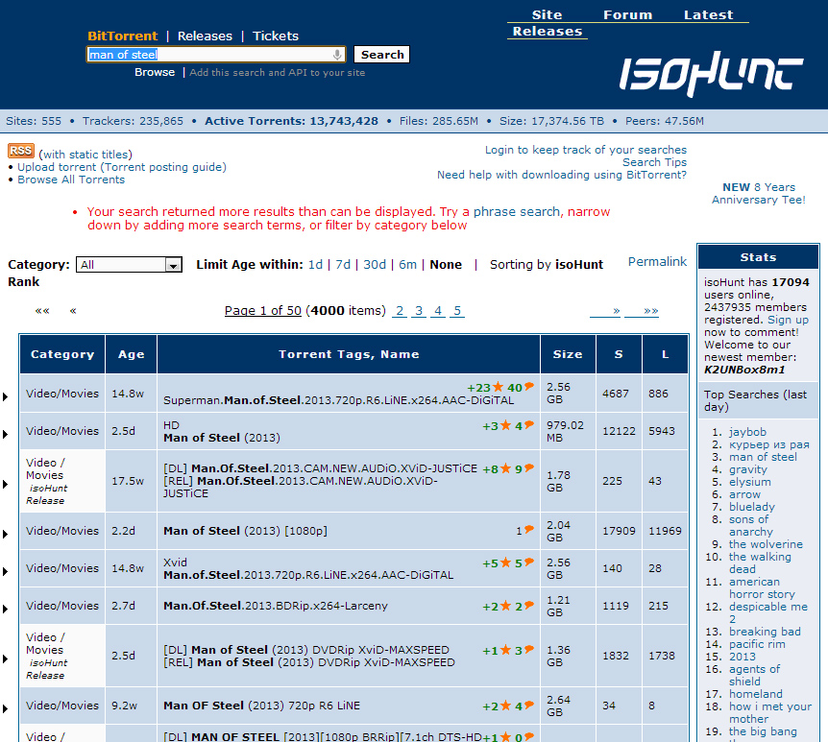828x742 pixels.
Task: Sort by the Size column header
Action: (x=567, y=354)
